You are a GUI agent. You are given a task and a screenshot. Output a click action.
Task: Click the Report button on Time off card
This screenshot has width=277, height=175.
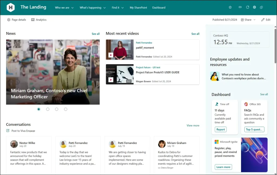220,129
